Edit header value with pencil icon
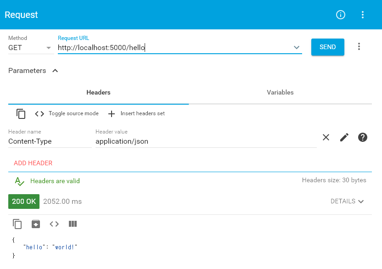Viewport: 382px width, 269px height. click(344, 137)
